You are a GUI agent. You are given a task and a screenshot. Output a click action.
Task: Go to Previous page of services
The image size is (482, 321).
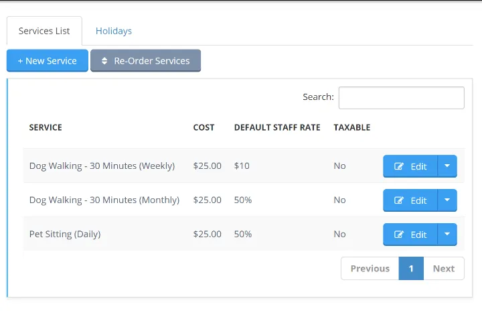[370, 268]
